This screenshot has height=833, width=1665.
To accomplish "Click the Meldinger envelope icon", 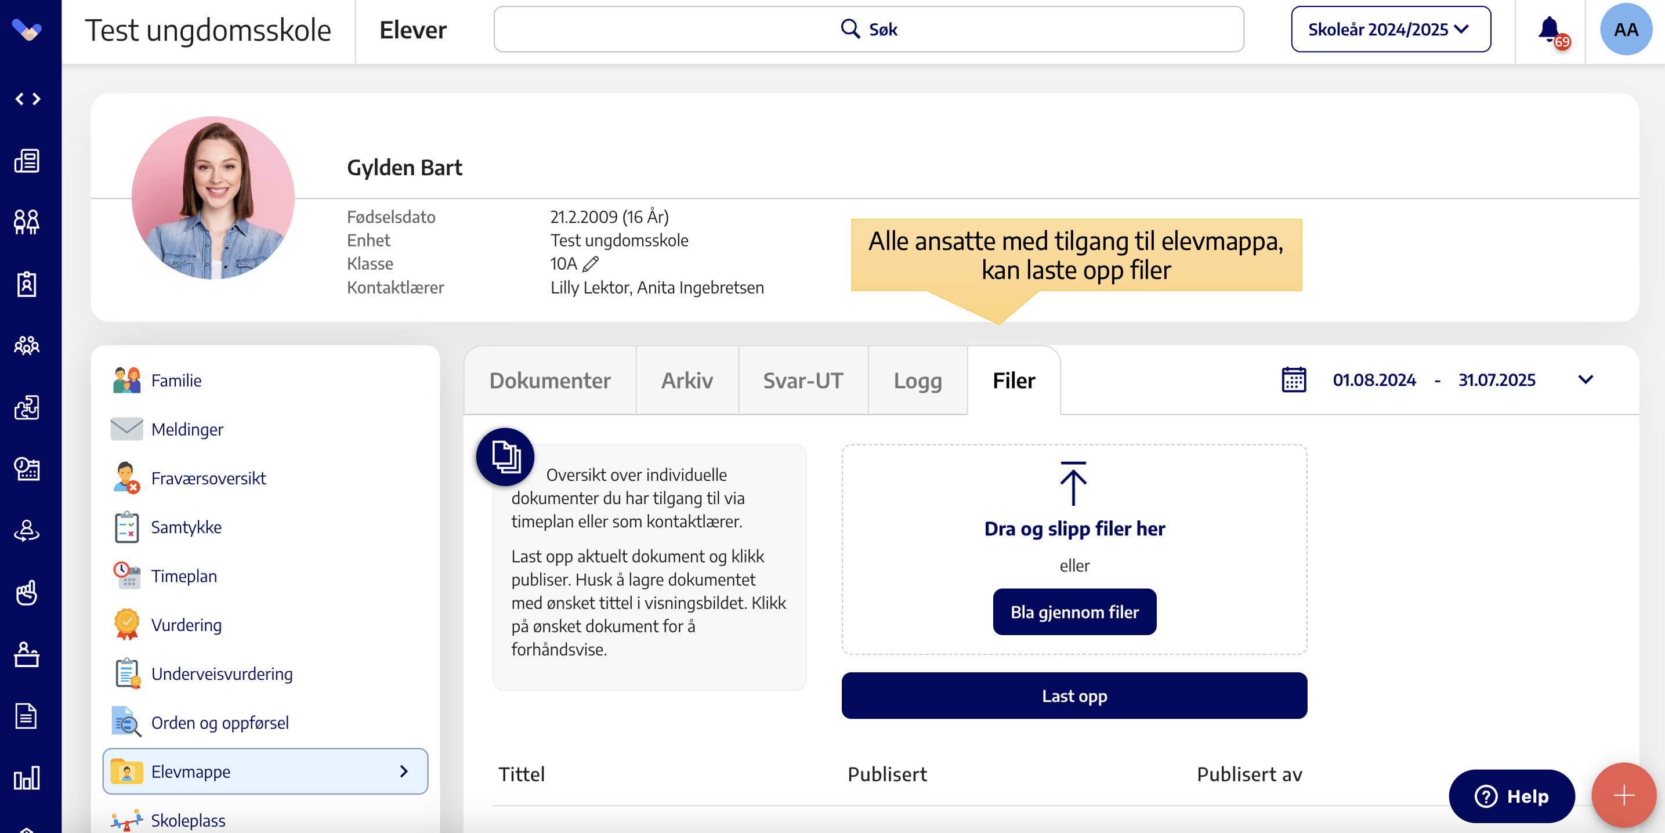I will tap(126, 429).
